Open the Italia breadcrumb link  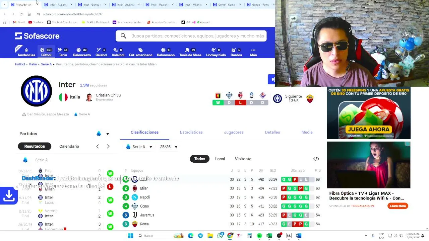(x=33, y=64)
